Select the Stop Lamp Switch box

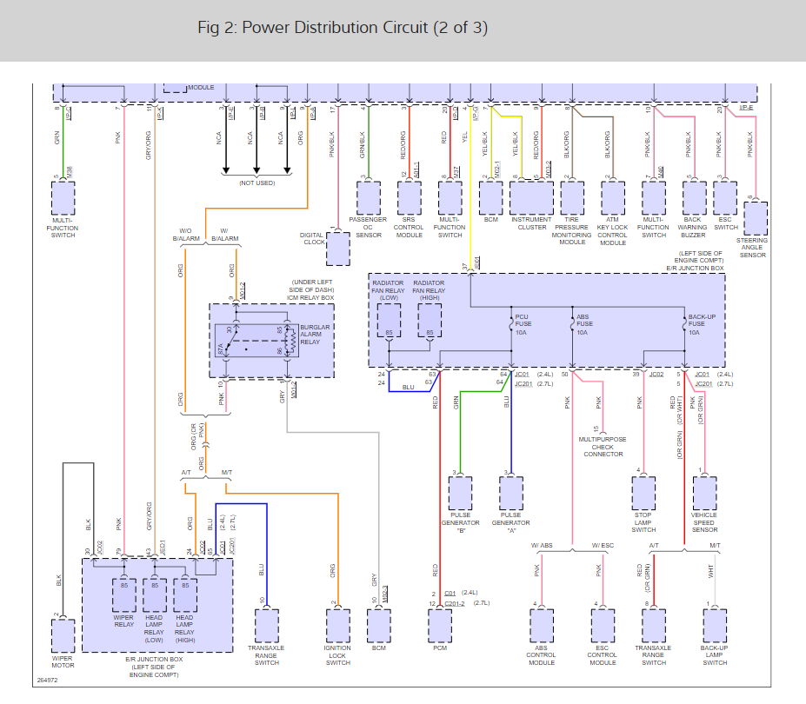pyautogui.click(x=643, y=493)
